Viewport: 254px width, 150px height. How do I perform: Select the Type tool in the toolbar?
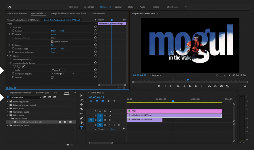(x=82, y=127)
